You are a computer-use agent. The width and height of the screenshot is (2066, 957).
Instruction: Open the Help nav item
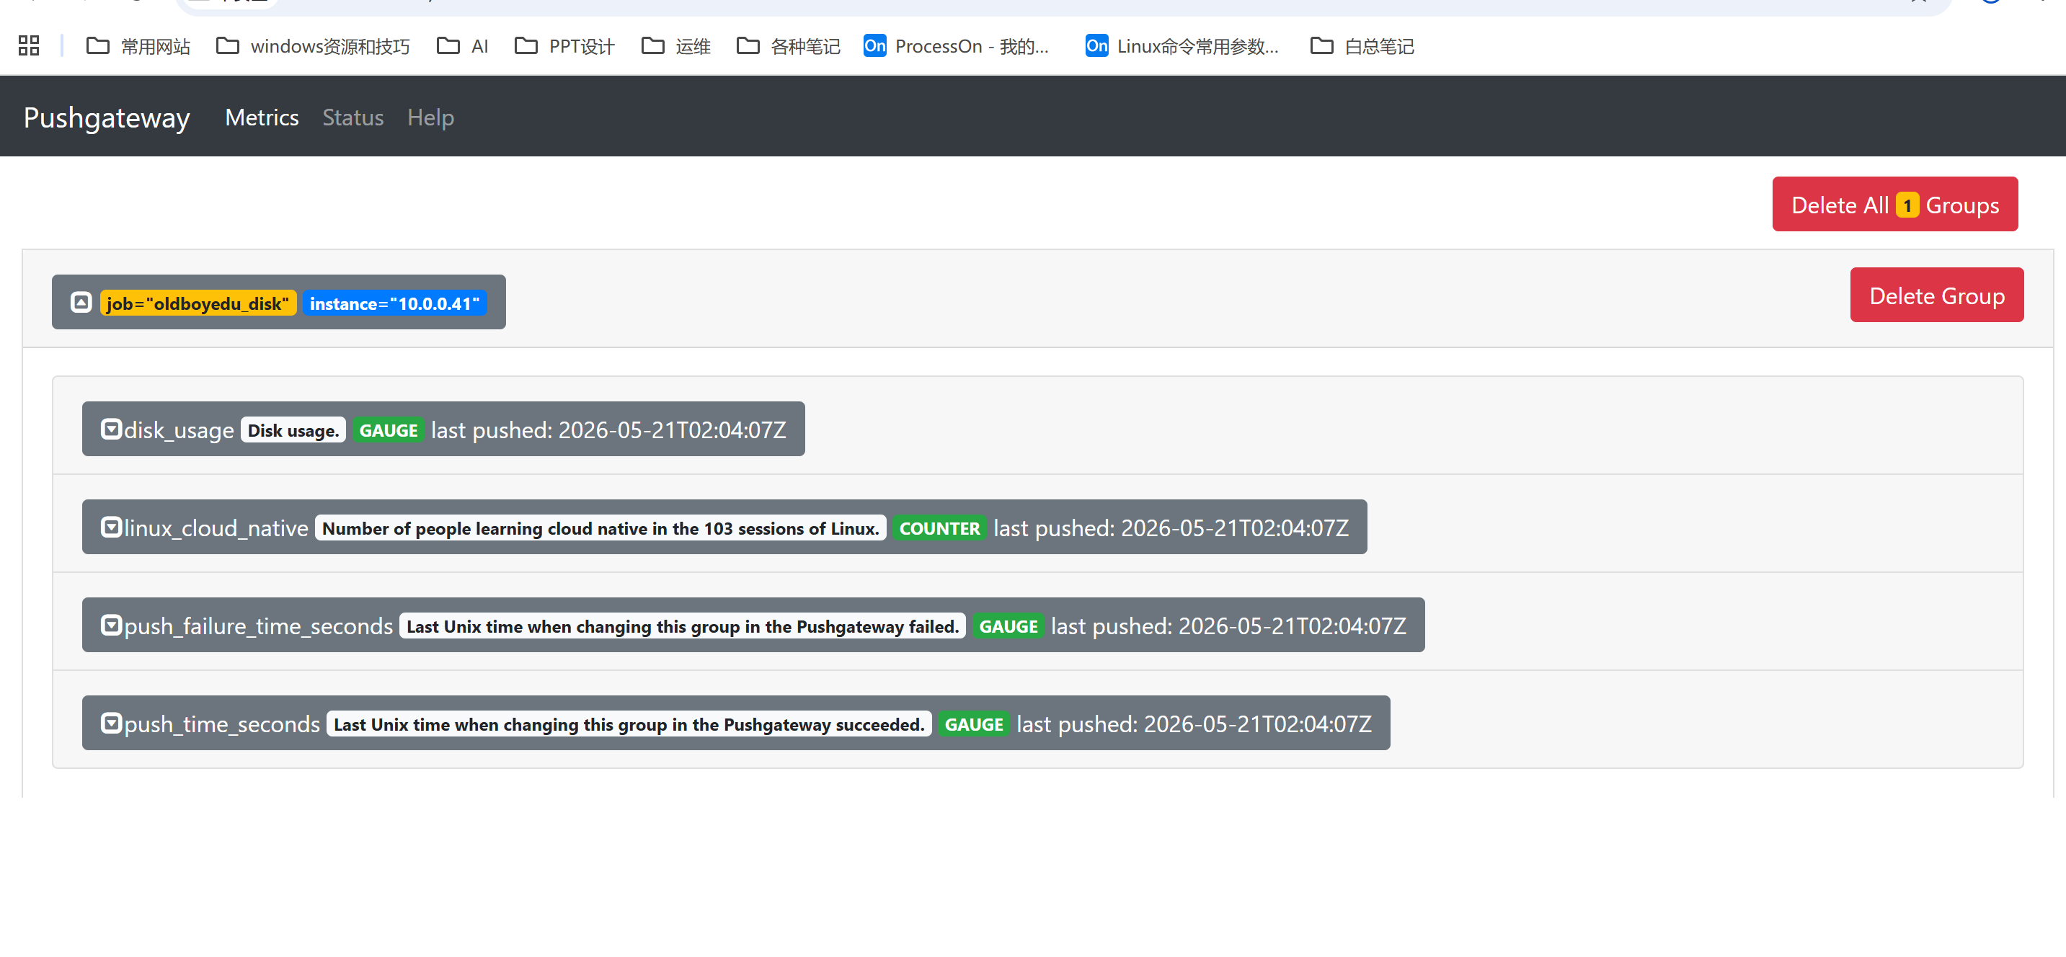tap(430, 117)
